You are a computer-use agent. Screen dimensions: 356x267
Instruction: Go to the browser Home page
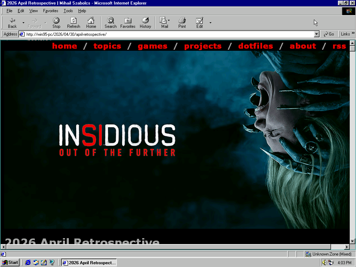pyautogui.click(x=91, y=23)
